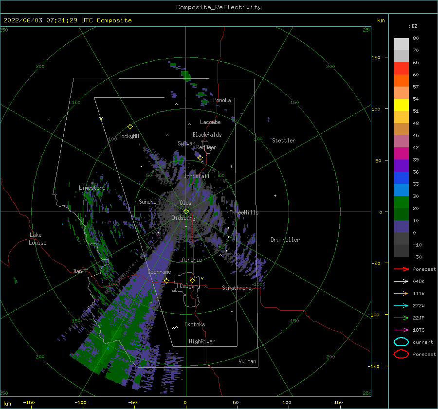Click the Vulcan city label

(247, 361)
